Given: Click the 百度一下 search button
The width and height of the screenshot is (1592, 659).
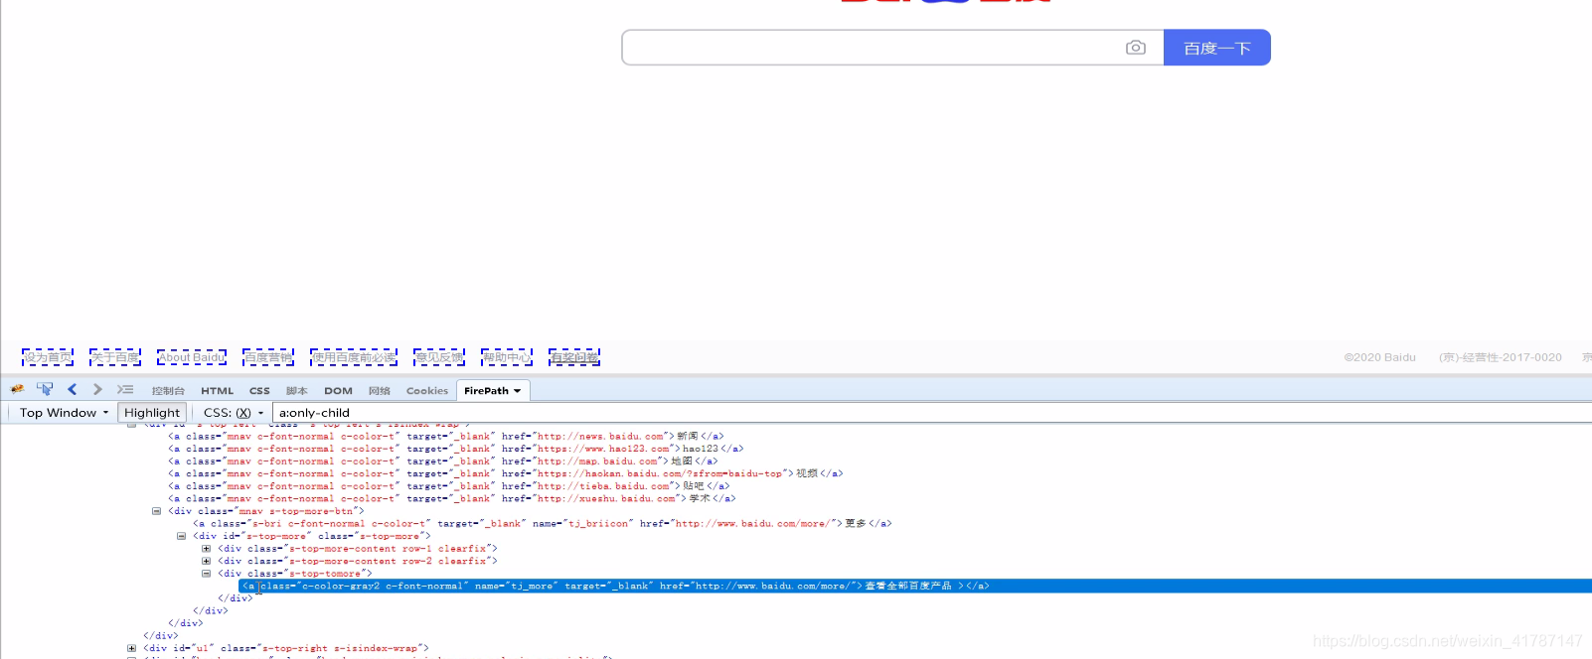Looking at the screenshot, I should point(1217,48).
